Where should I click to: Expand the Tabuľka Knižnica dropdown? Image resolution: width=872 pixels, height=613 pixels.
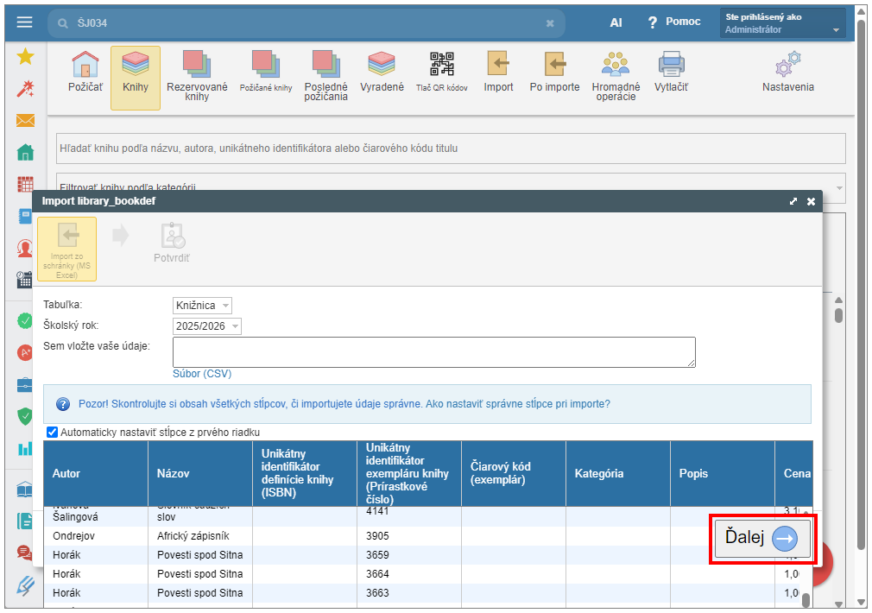pos(202,306)
